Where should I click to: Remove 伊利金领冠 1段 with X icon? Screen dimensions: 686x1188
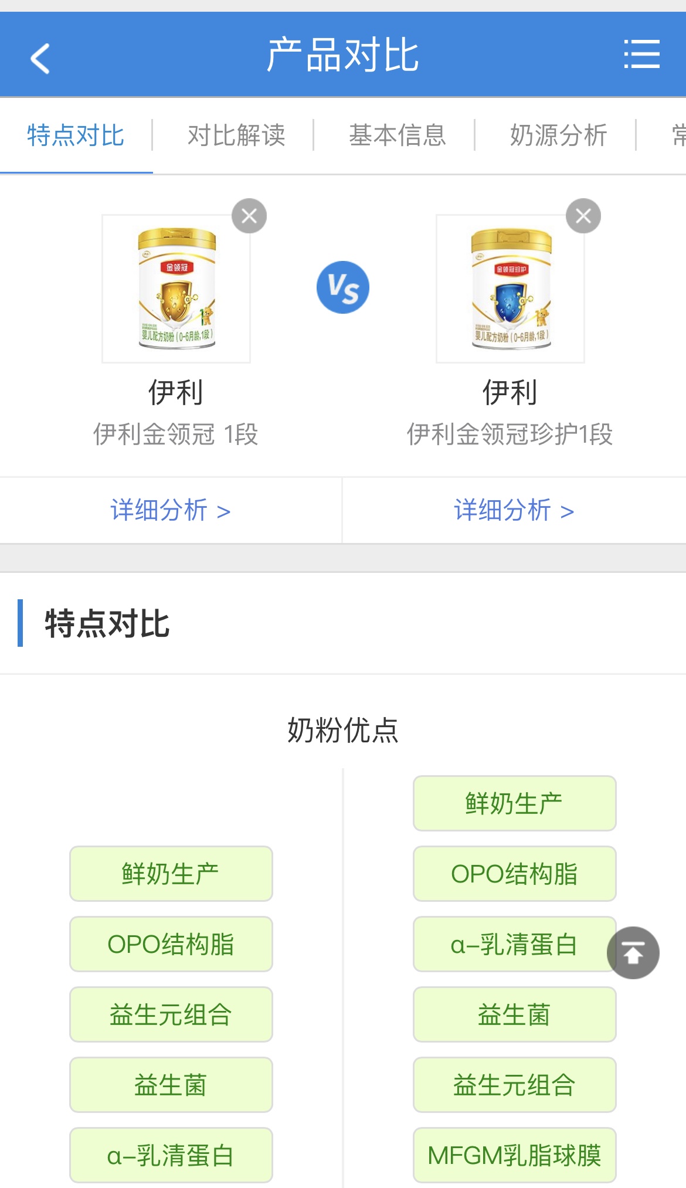249,216
